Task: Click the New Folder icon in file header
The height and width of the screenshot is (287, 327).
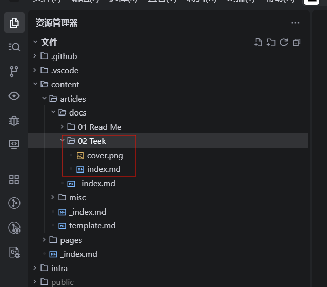Action: click(x=271, y=42)
